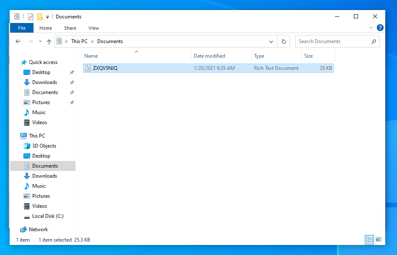Open Pictures under This PC

pos(41,196)
